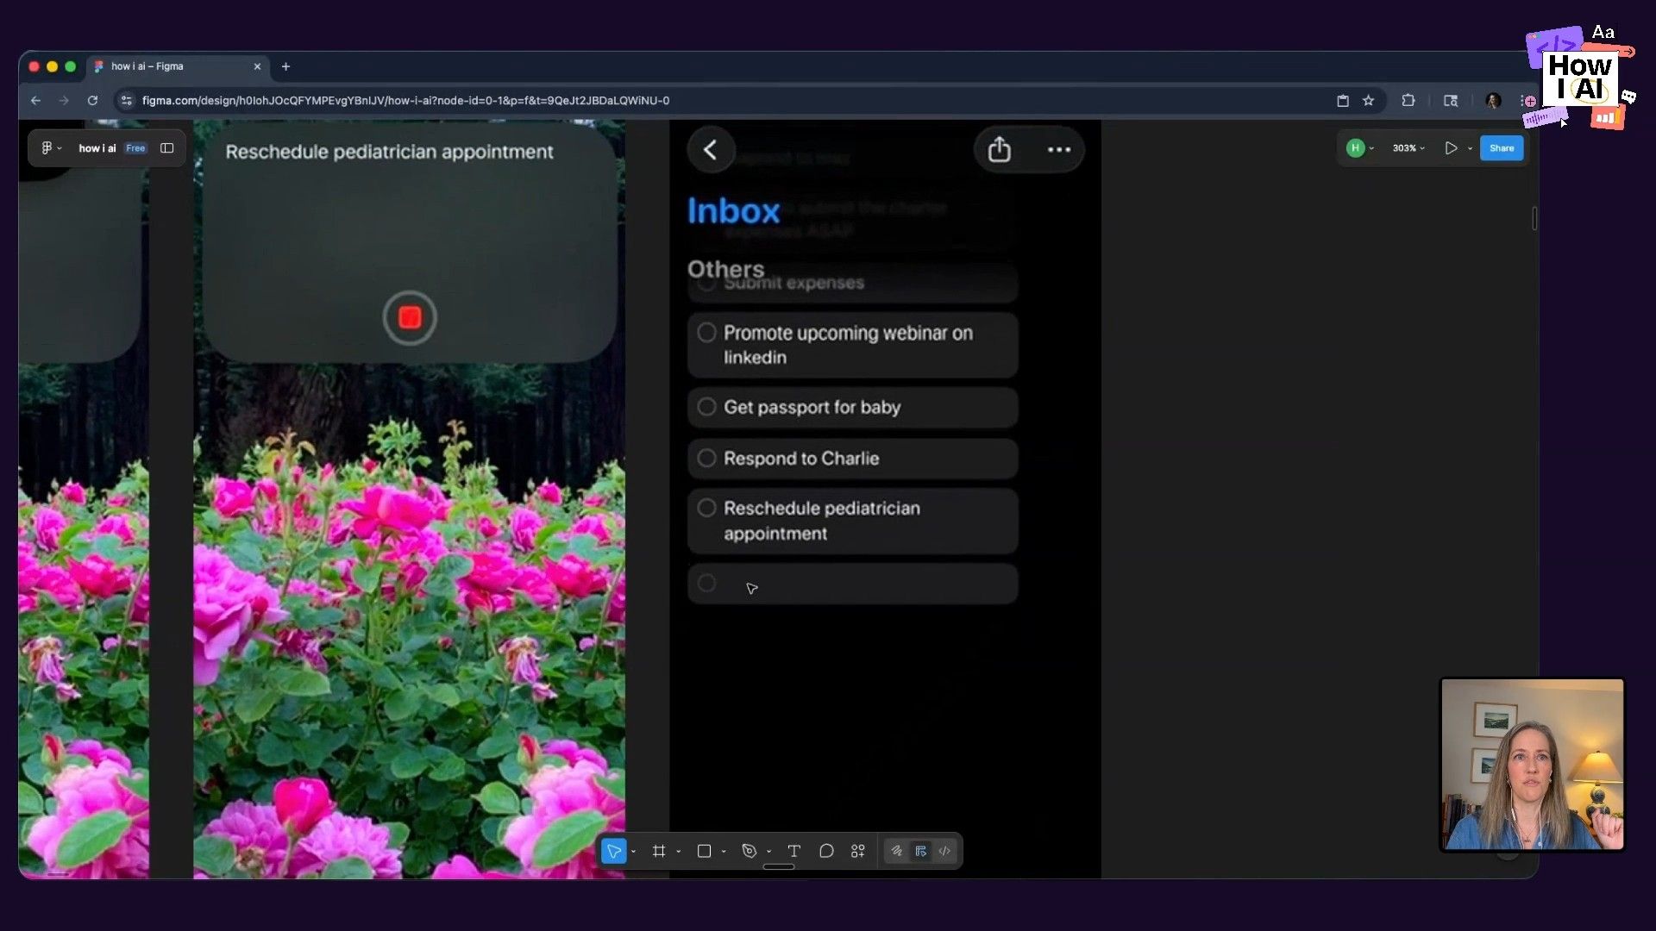This screenshot has height=931, width=1656.
Task: Toggle the circle beside 'Submit expenses'
Action: coord(706,284)
